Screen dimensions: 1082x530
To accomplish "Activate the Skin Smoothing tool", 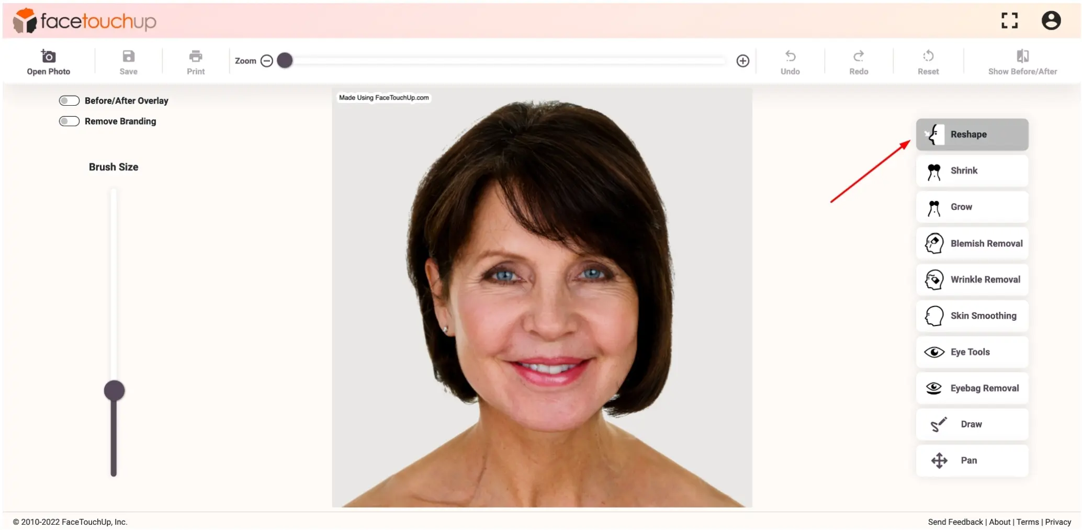I will click(x=972, y=315).
